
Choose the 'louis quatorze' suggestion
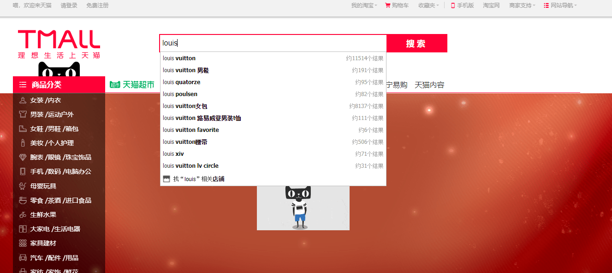click(x=273, y=82)
